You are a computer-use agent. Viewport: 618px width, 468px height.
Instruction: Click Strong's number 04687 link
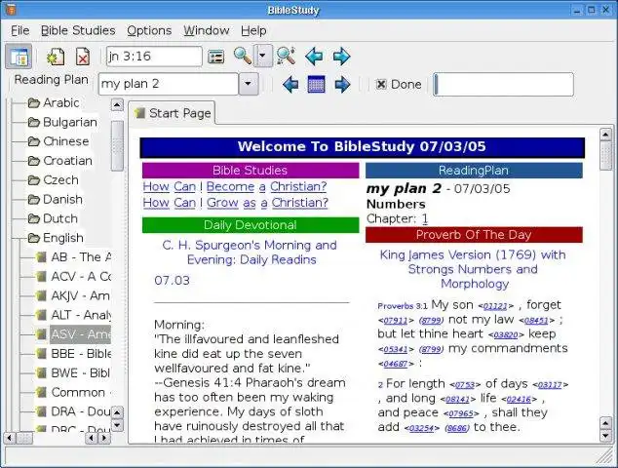tap(396, 364)
